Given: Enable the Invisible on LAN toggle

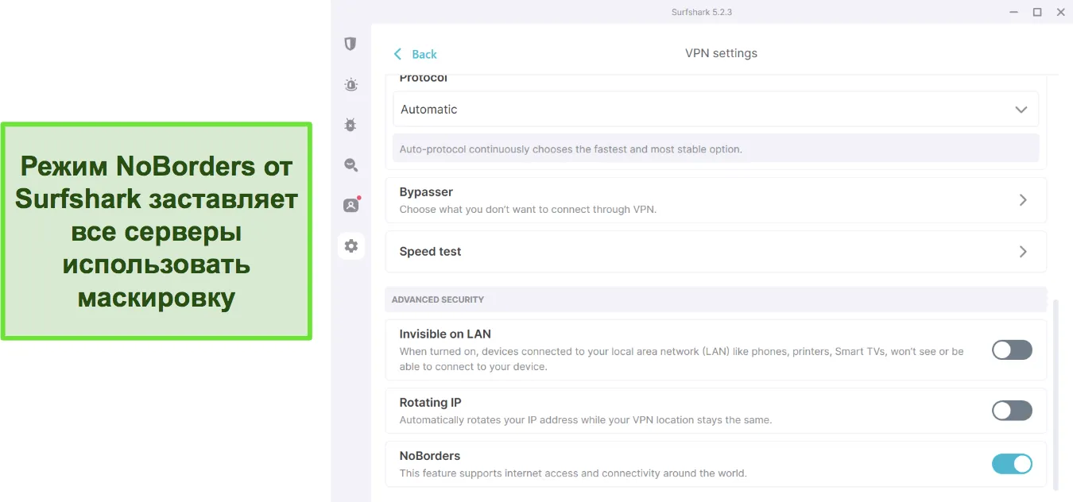Looking at the screenshot, I should pos(1012,349).
